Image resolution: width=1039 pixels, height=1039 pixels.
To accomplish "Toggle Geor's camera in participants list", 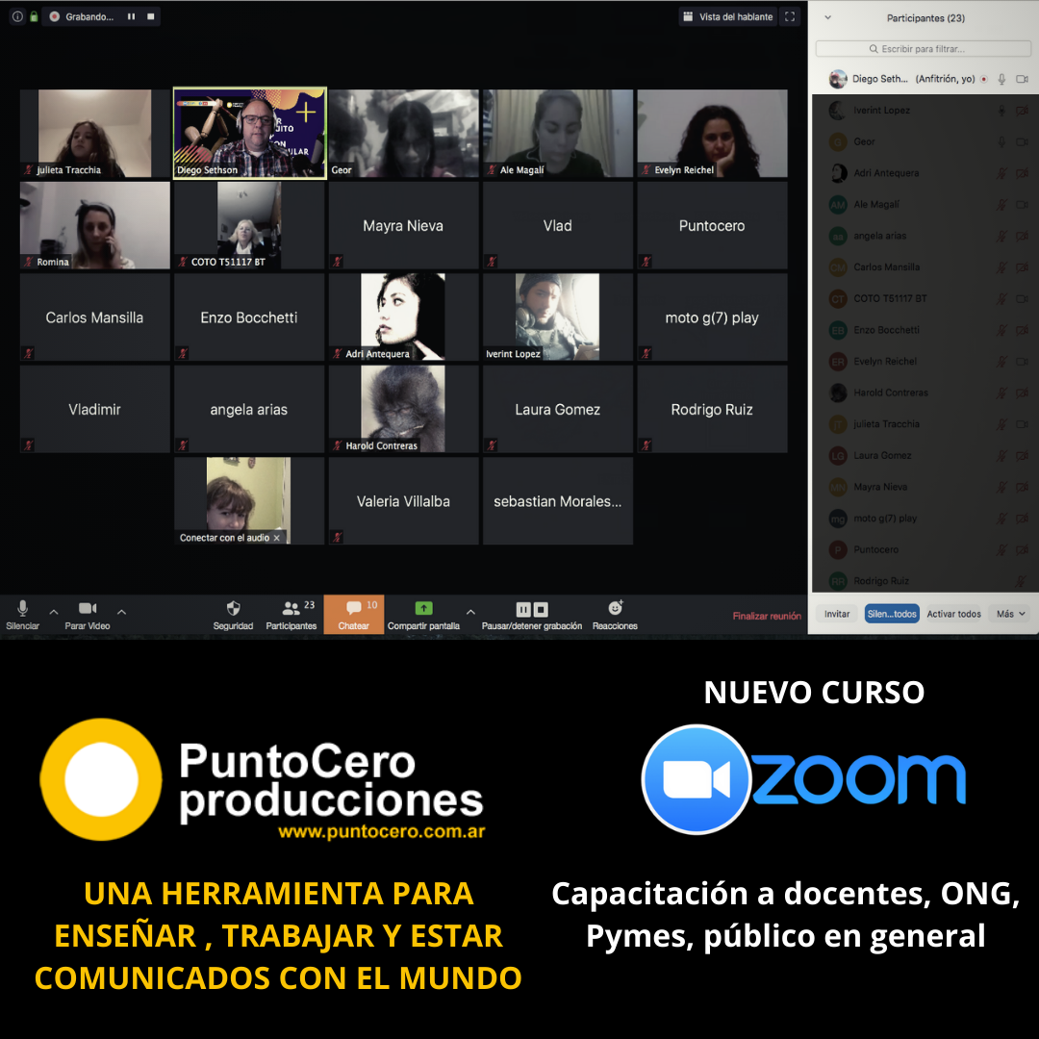I will point(1022,141).
